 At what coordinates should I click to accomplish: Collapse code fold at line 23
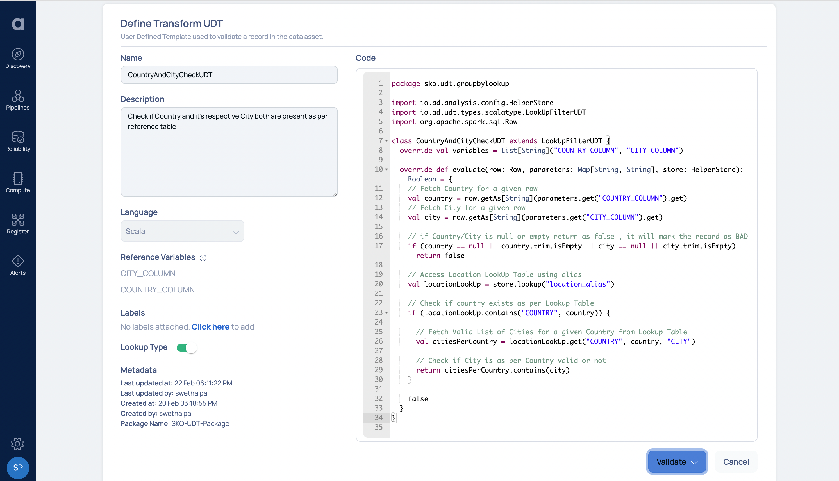click(386, 313)
